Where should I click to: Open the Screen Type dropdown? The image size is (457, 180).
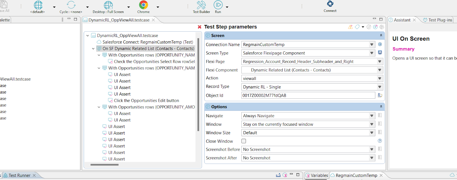[x=372, y=53]
